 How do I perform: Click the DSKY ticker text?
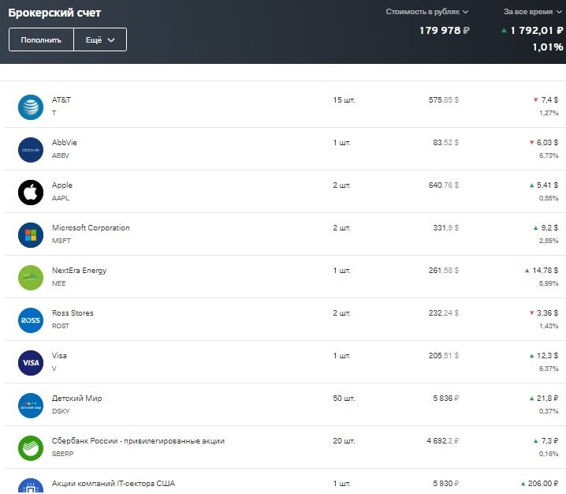61,412
